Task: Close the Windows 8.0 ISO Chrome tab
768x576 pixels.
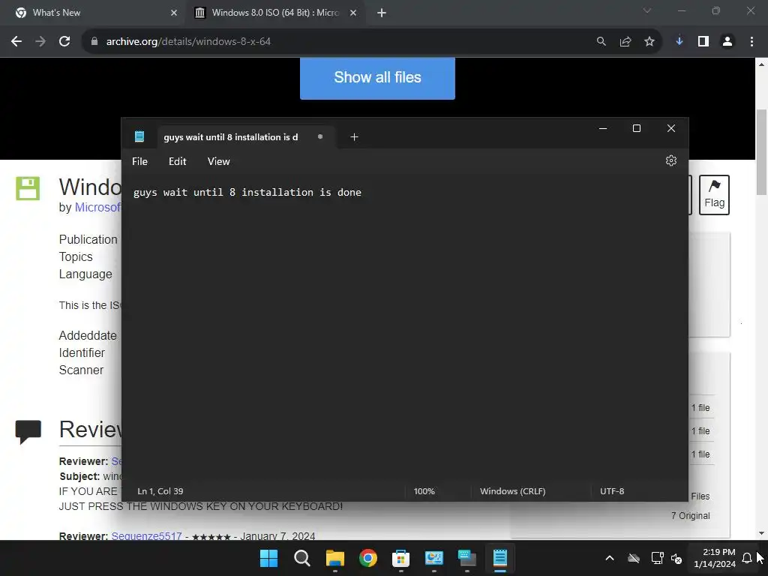Action: point(353,13)
